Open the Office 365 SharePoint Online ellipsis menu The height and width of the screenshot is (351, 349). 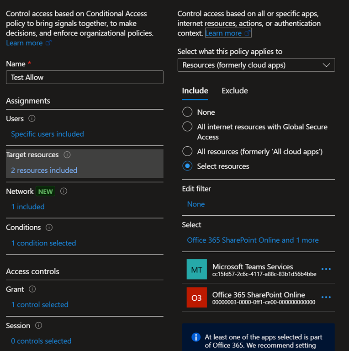[326, 298]
